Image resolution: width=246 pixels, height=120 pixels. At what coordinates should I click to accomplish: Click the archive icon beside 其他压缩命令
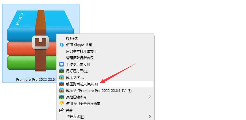coord(62,97)
